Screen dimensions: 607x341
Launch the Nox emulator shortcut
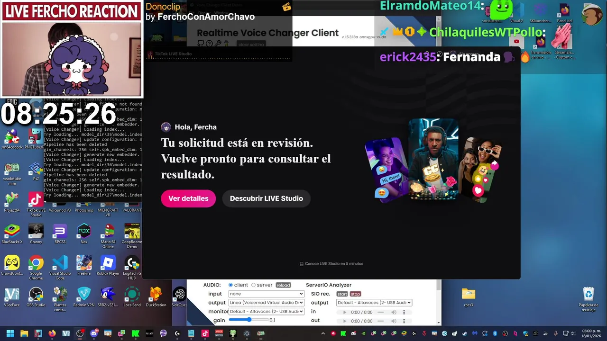point(84,234)
